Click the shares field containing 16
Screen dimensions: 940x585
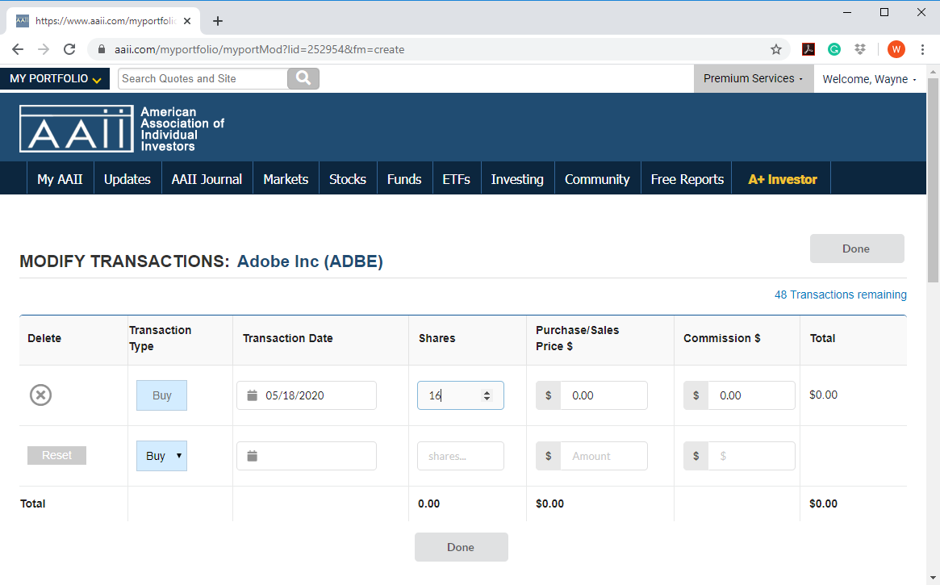461,395
